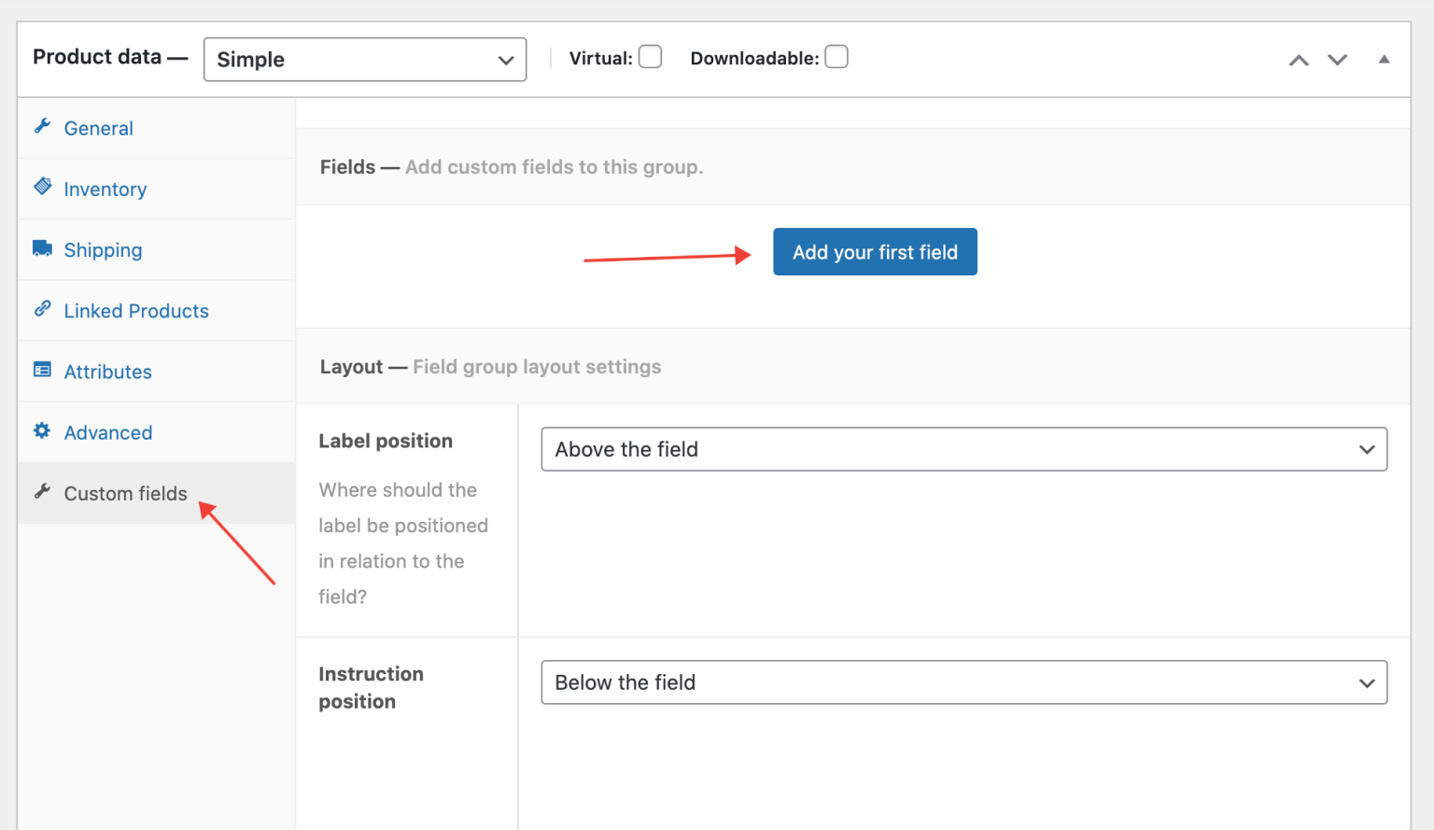This screenshot has width=1434, height=830.
Task: Open the product type dropdown showing Simple
Action: (364, 59)
